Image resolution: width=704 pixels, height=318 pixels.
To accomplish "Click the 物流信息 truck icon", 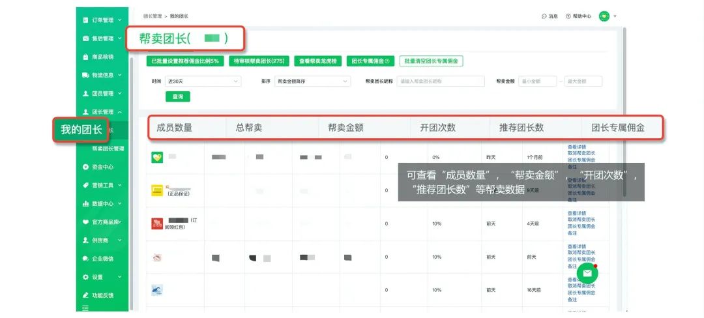I will pyautogui.click(x=85, y=75).
